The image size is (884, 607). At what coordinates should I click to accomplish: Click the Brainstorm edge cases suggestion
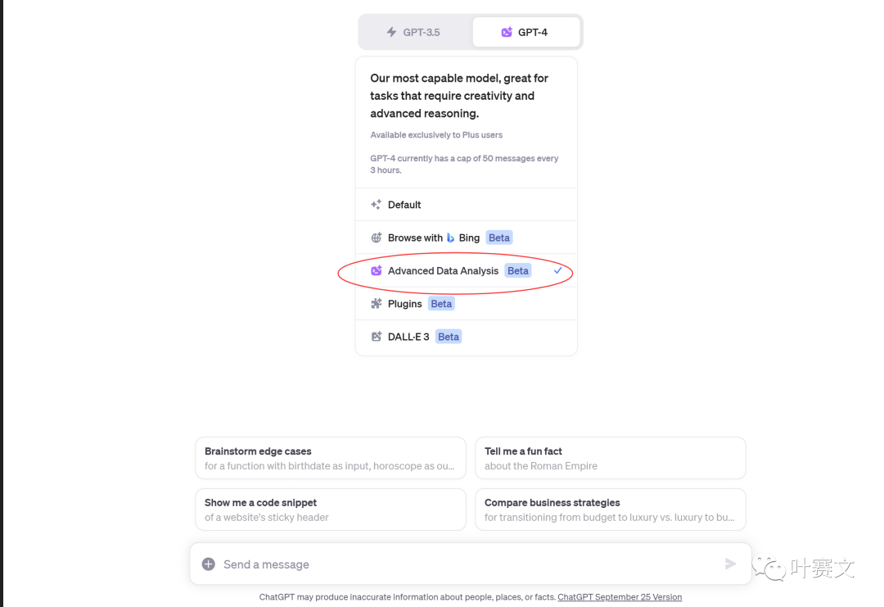(x=330, y=458)
